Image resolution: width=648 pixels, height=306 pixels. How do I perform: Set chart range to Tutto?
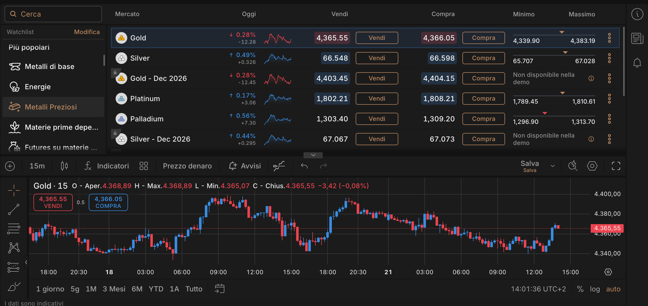tap(194, 289)
